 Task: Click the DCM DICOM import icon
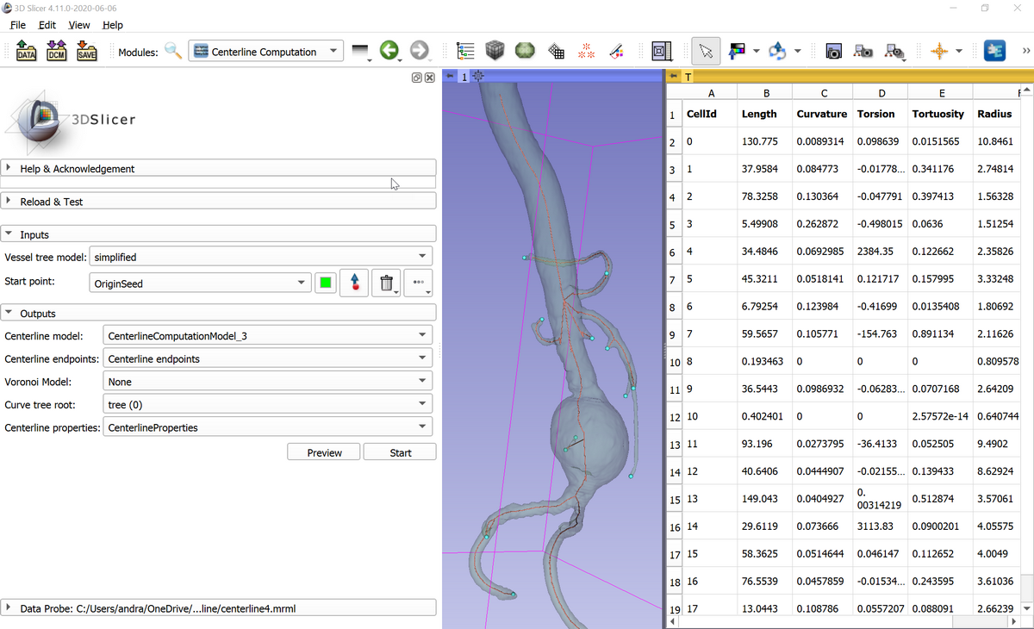click(56, 52)
